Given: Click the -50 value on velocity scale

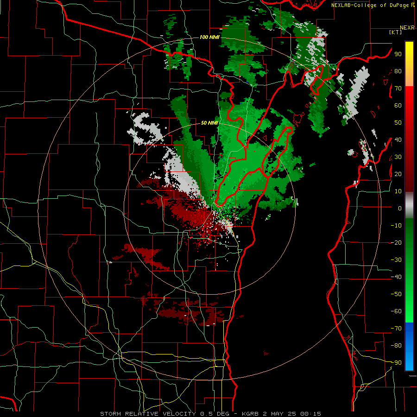Looking at the screenshot, I should point(396,294).
